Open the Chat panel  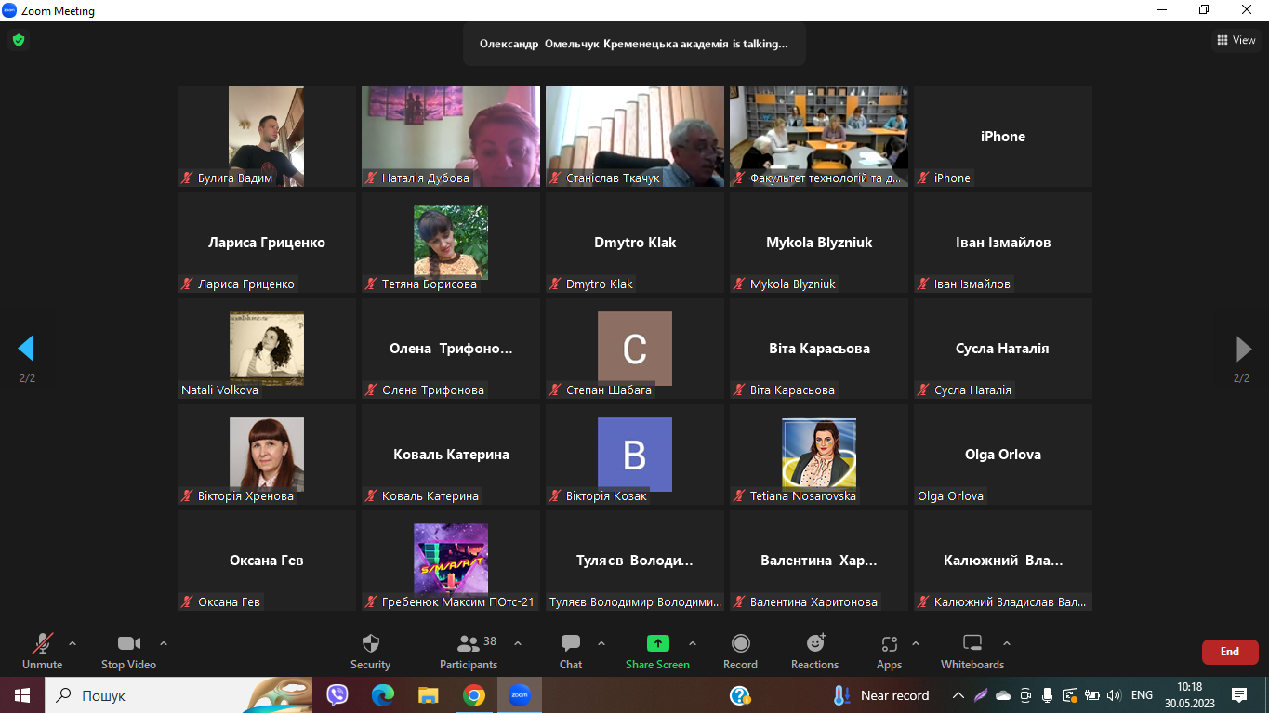pos(571,651)
